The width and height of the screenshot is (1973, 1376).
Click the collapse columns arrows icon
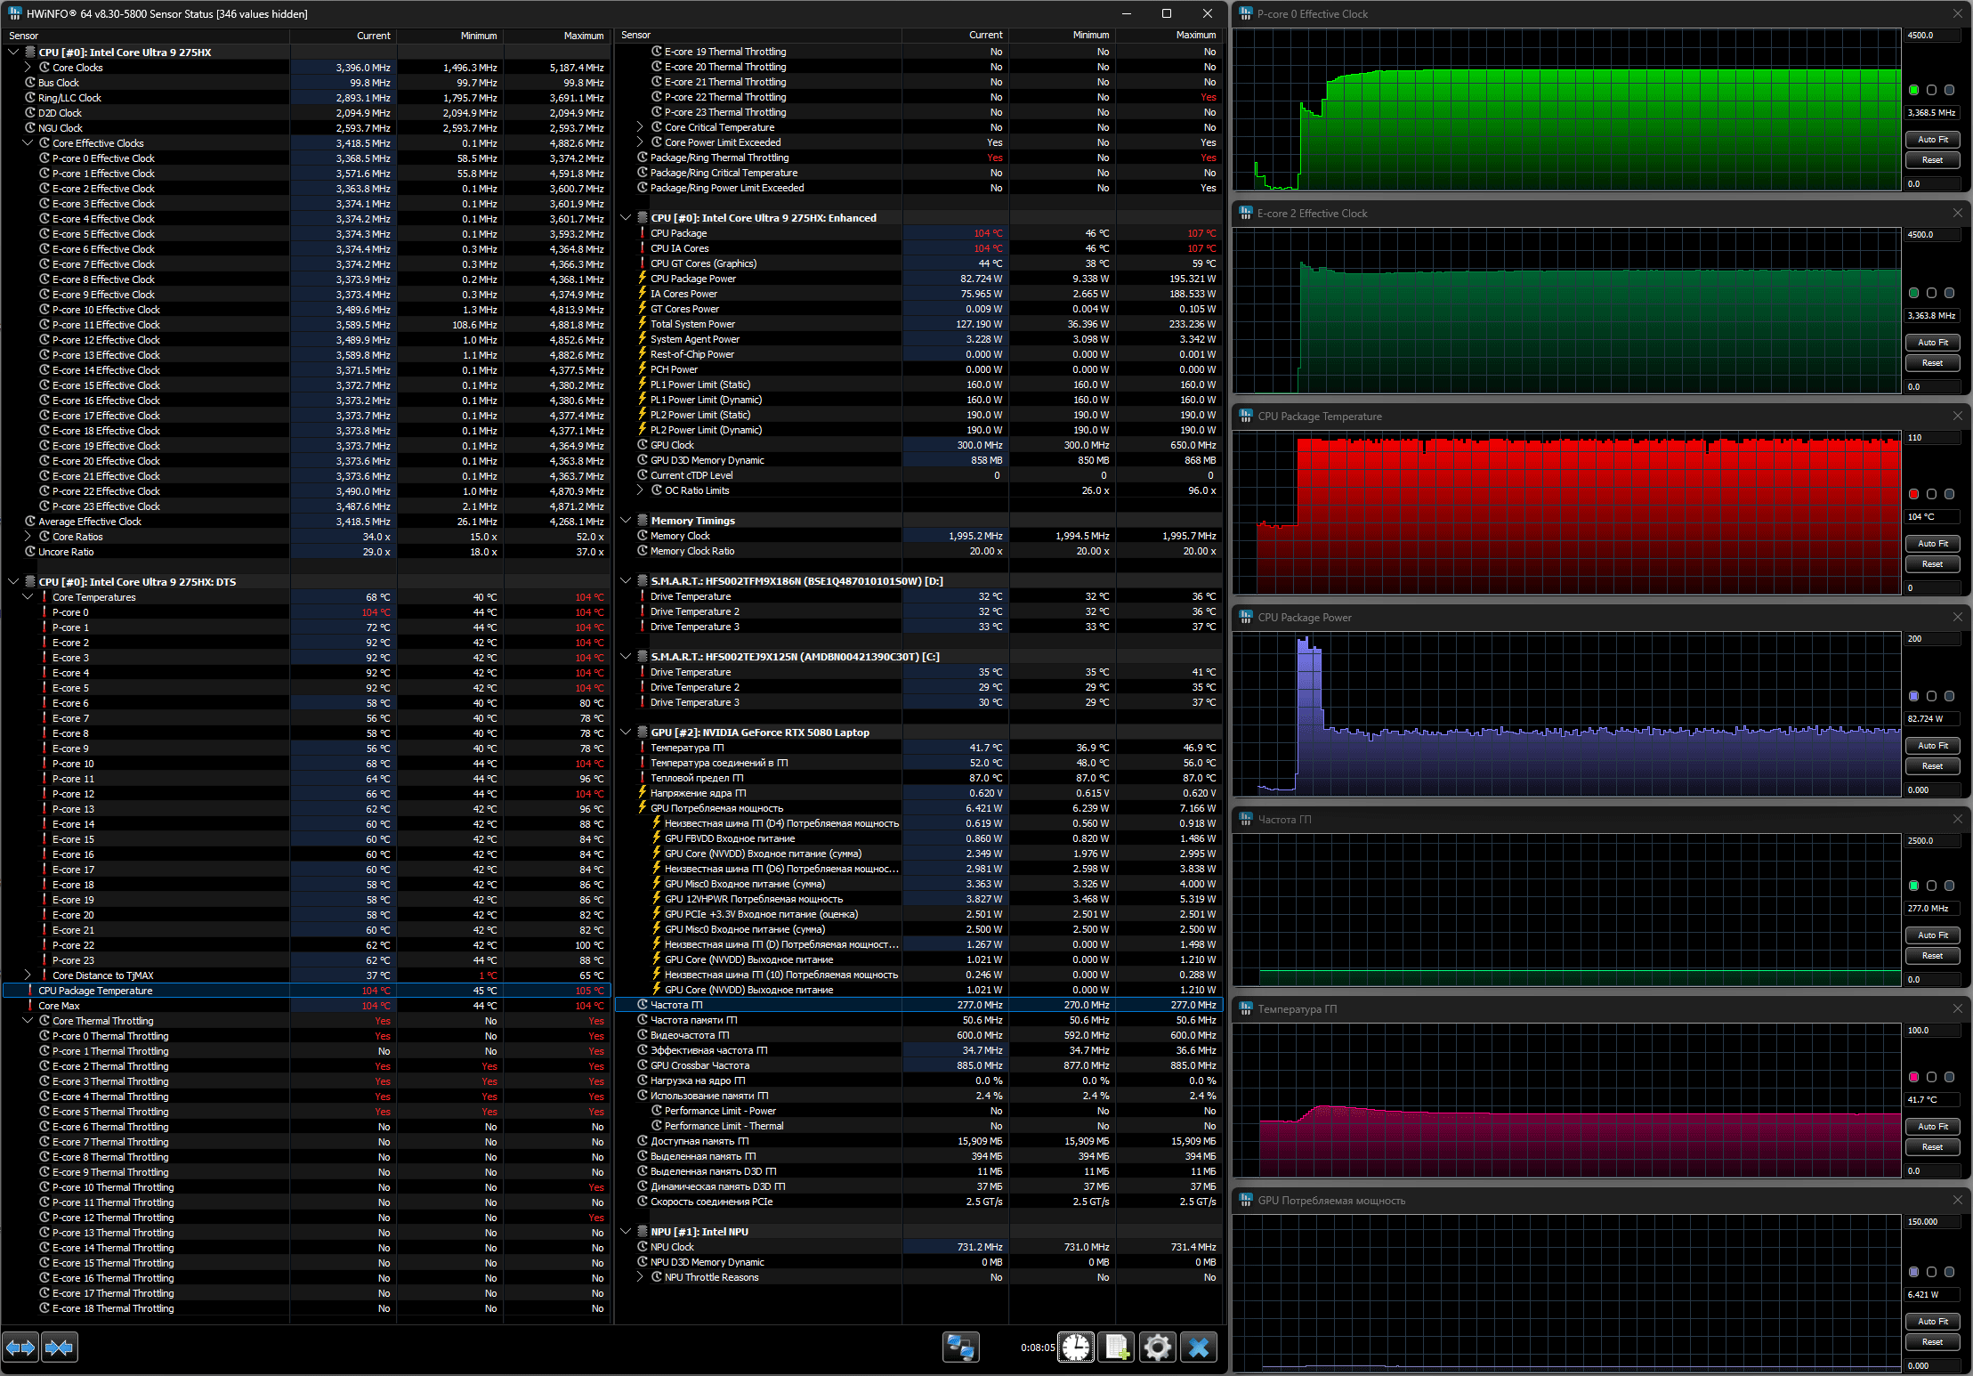(x=59, y=1348)
